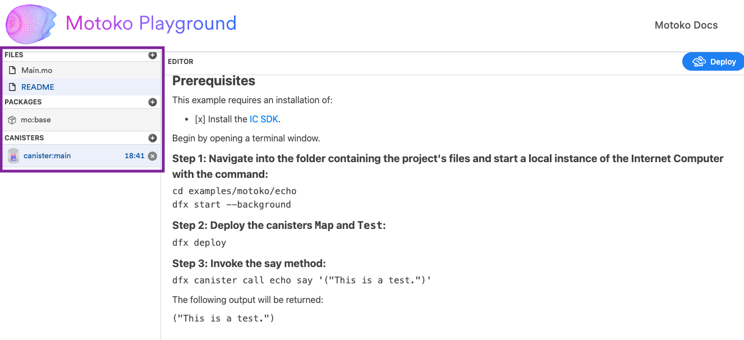Click the Main.mo file document icon
744x340 pixels.
(12, 70)
